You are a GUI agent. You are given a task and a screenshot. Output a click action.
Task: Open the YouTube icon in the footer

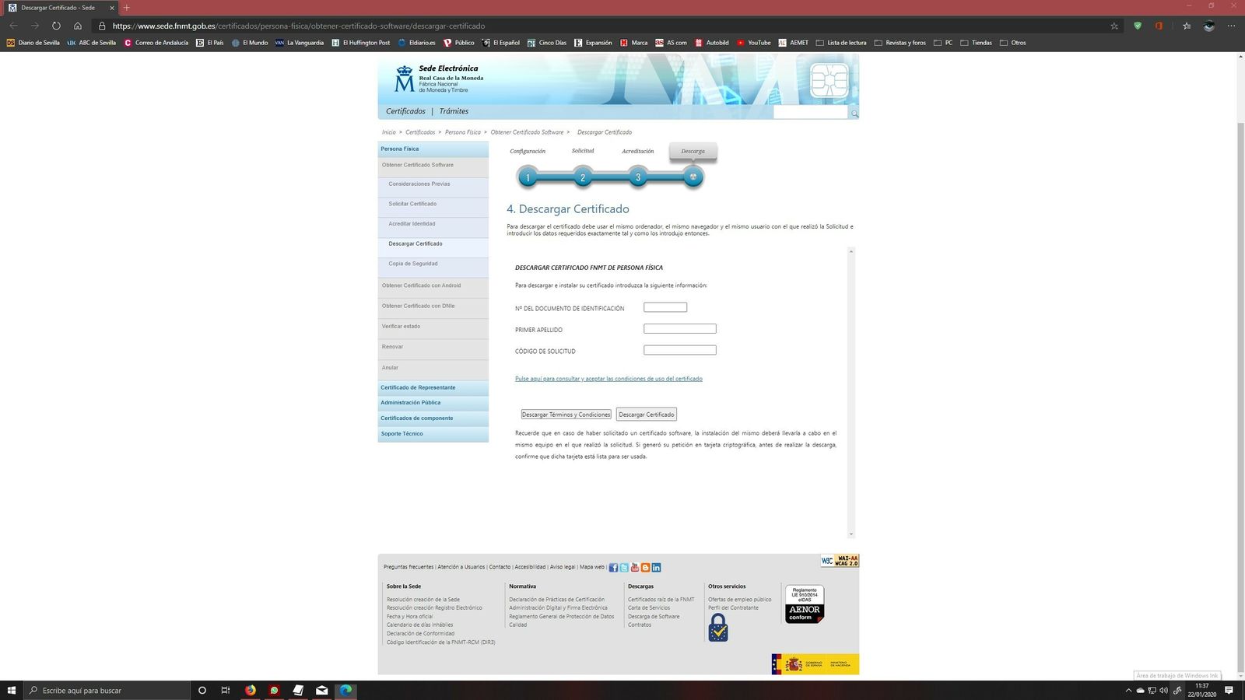pyautogui.click(x=634, y=568)
